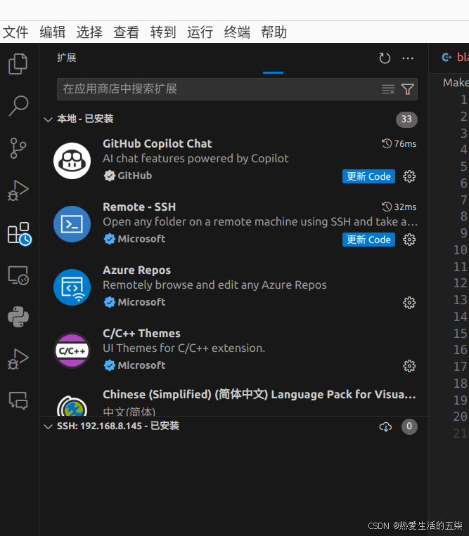Open settings gear for Remote - SSH
The image size is (469, 536).
tap(409, 240)
